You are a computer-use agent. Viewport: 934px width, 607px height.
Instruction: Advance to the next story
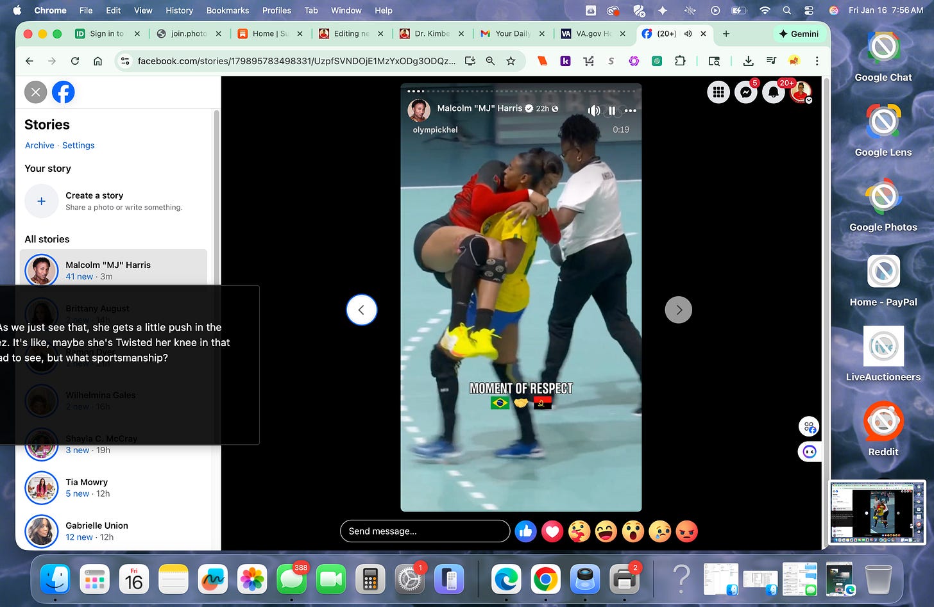pyautogui.click(x=679, y=310)
